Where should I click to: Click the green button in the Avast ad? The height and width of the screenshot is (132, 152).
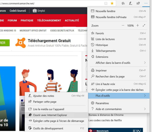click(5, 43)
